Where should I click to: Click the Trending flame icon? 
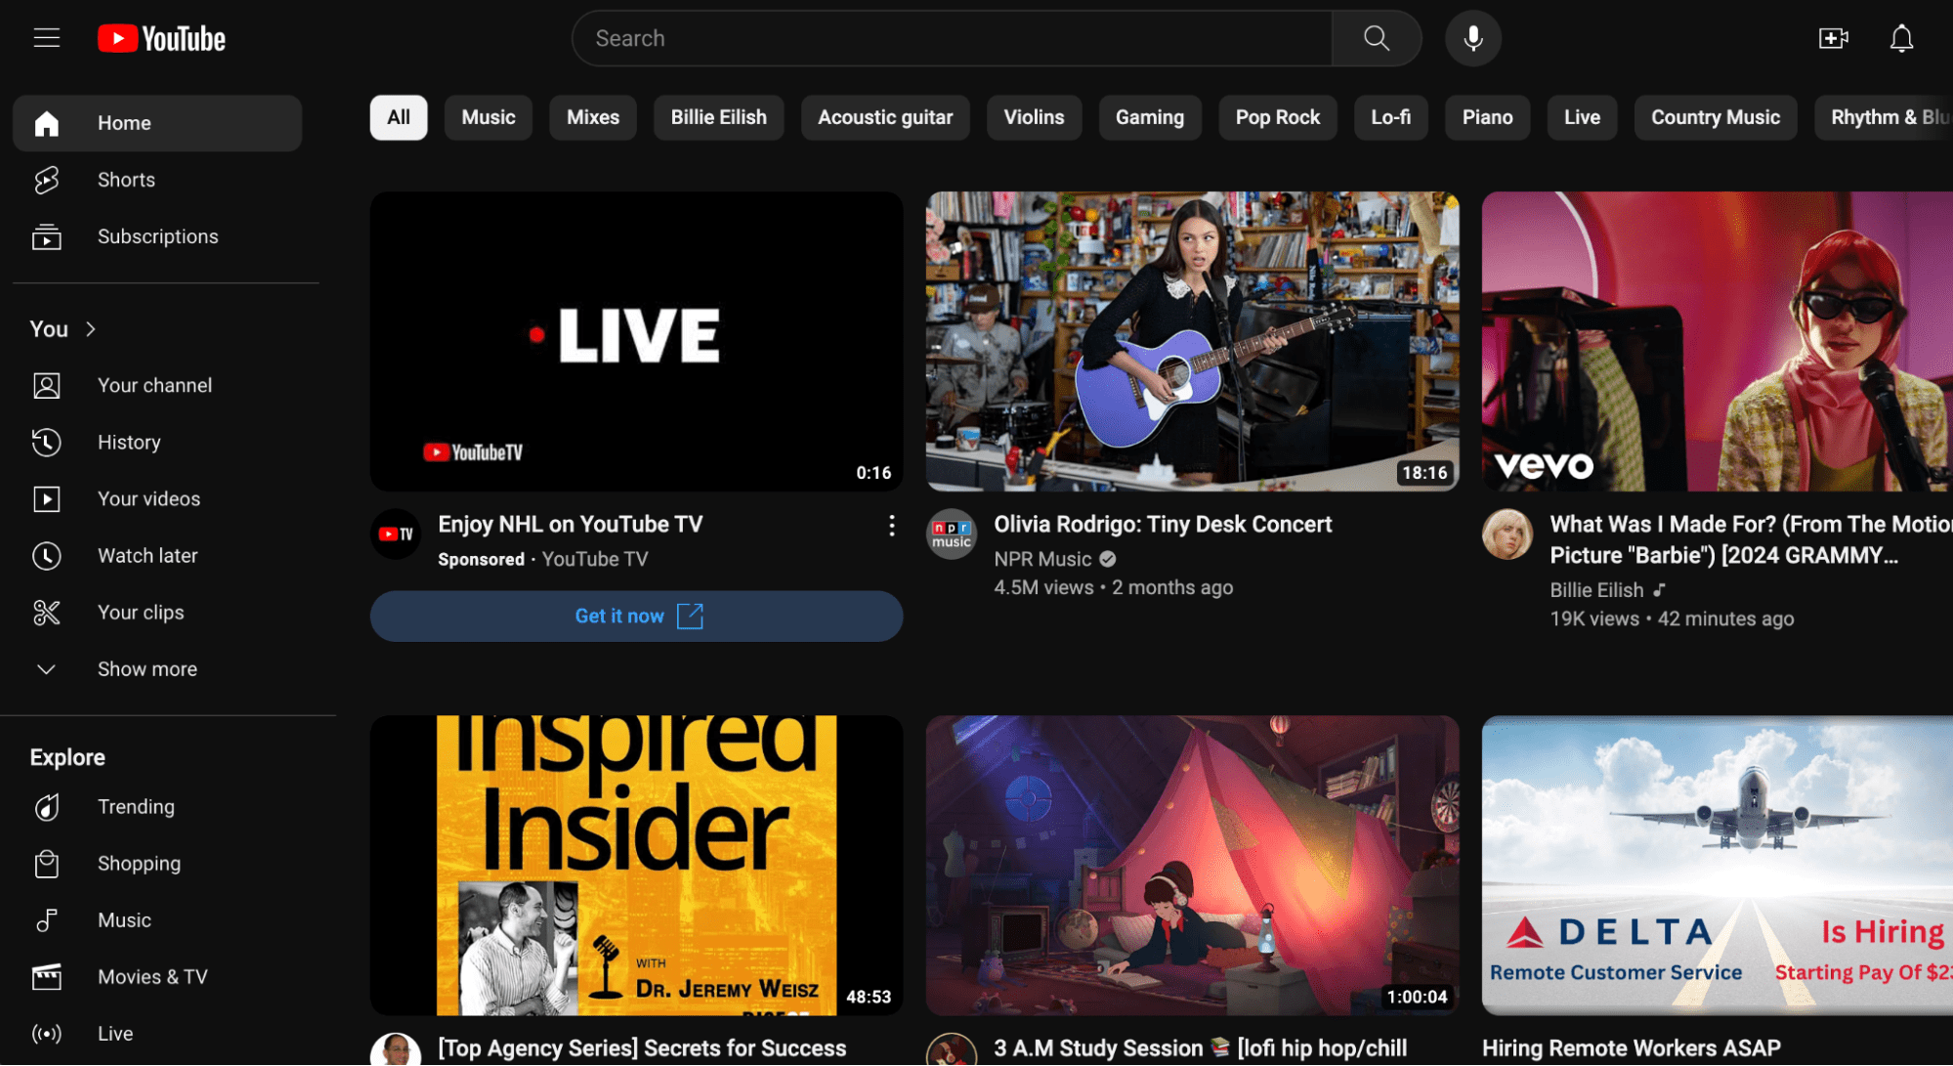[x=47, y=807]
